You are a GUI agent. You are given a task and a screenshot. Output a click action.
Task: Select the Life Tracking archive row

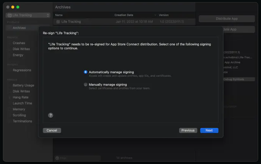click(x=124, y=22)
